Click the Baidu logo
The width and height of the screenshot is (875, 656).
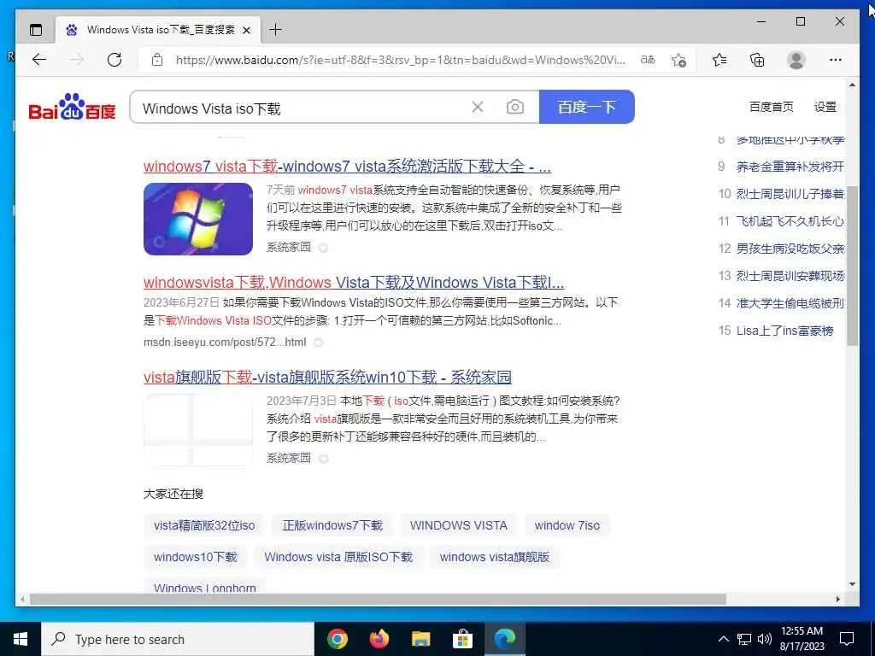point(72,107)
